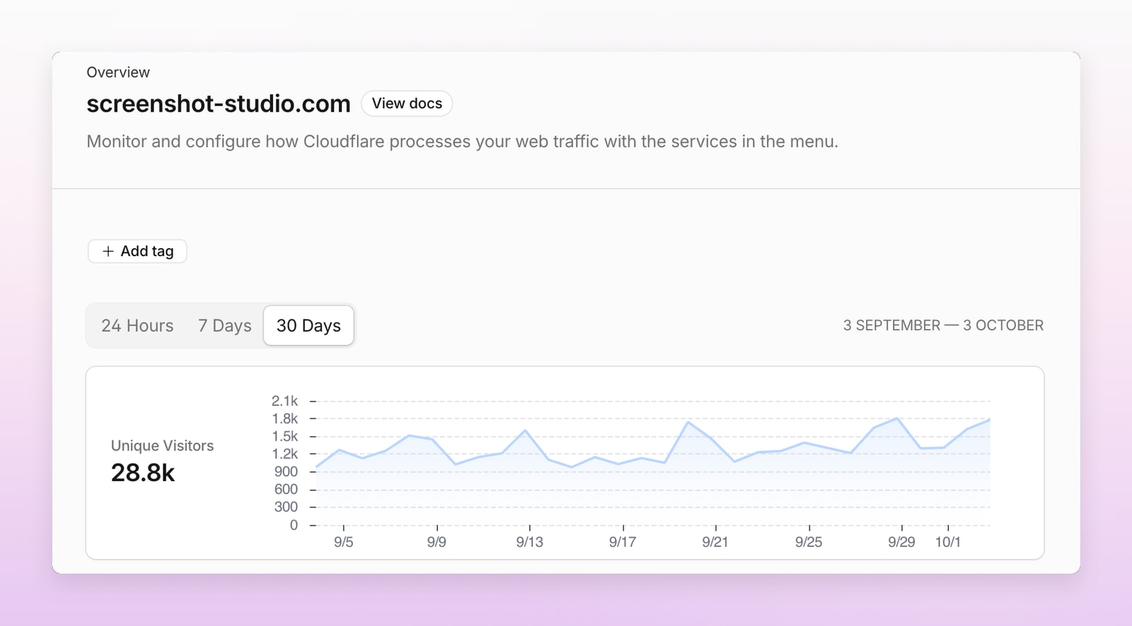Click the 9/13 x-axis date label
Viewport: 1132px width, 626px height.
tap(530, 542)
